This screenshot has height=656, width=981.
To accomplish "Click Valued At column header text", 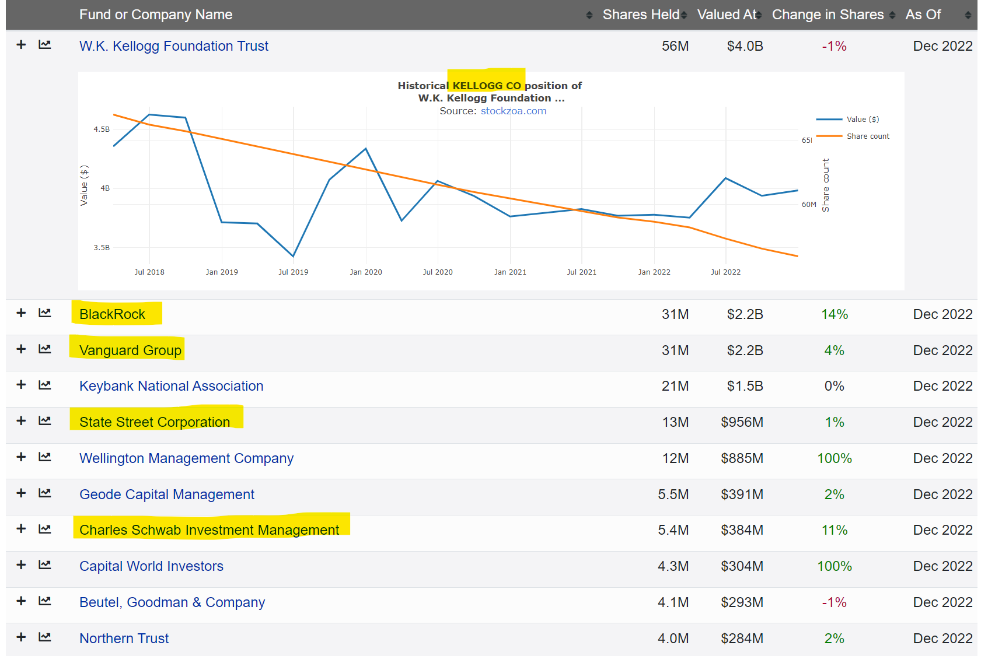I will point(727,15).
